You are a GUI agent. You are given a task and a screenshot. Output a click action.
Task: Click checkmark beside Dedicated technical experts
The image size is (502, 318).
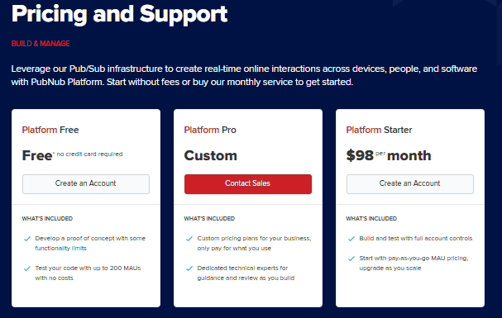point(189,268)
